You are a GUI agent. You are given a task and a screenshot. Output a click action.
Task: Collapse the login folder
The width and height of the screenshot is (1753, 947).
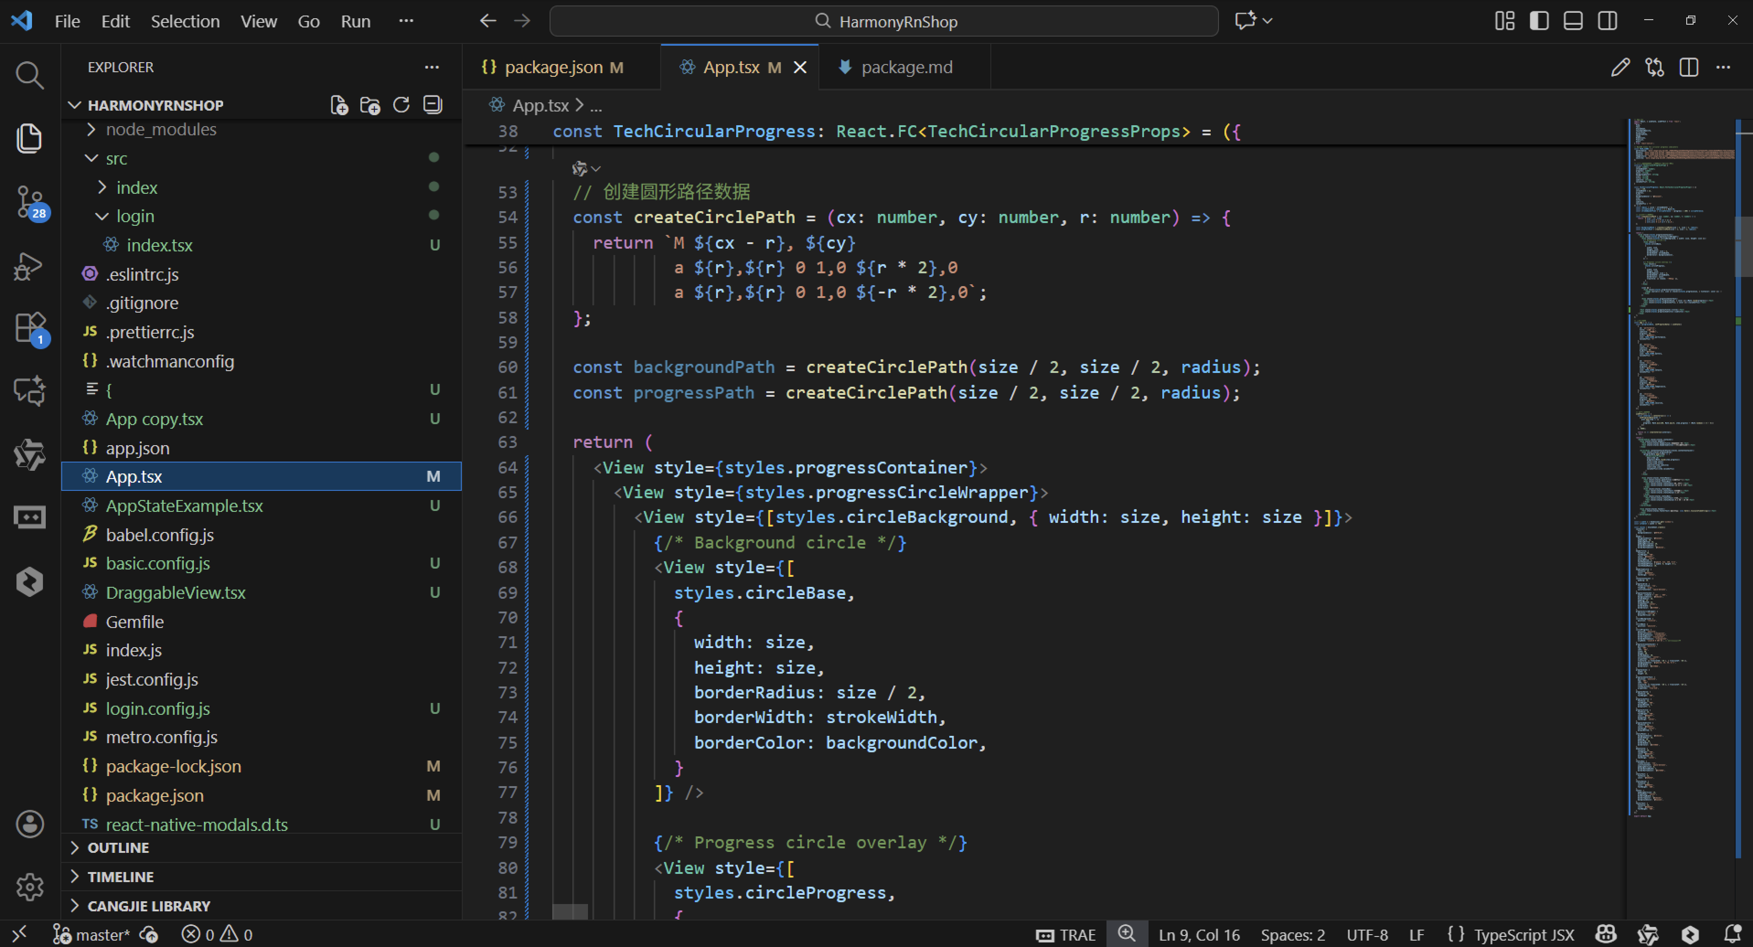135,216
